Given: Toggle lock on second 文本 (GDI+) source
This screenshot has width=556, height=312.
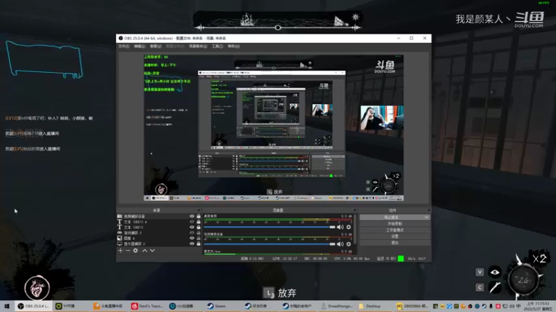Looking at the screenshot, I should (x=199, y=227).
